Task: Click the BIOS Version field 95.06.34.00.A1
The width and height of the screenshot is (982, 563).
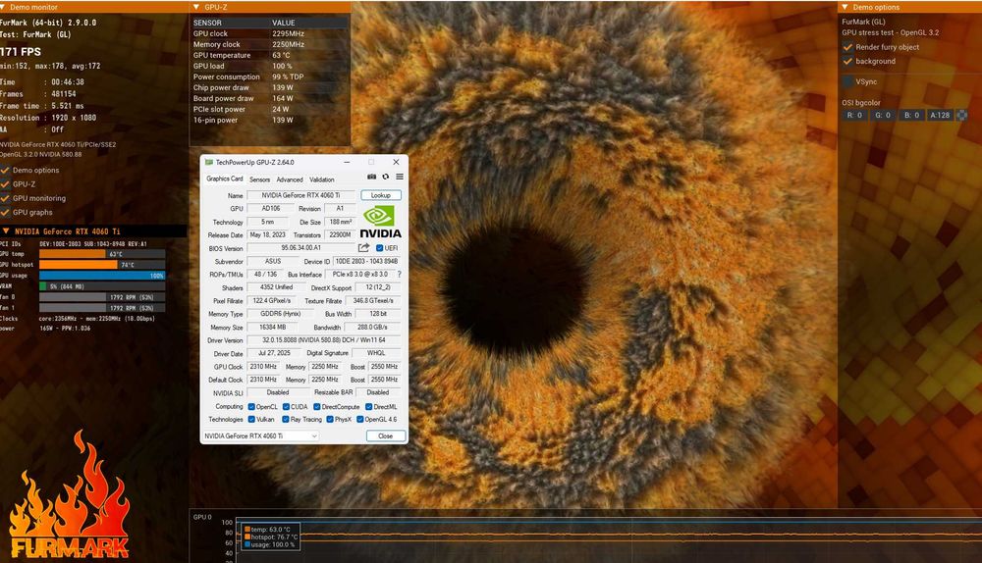Action: point(300,248)
